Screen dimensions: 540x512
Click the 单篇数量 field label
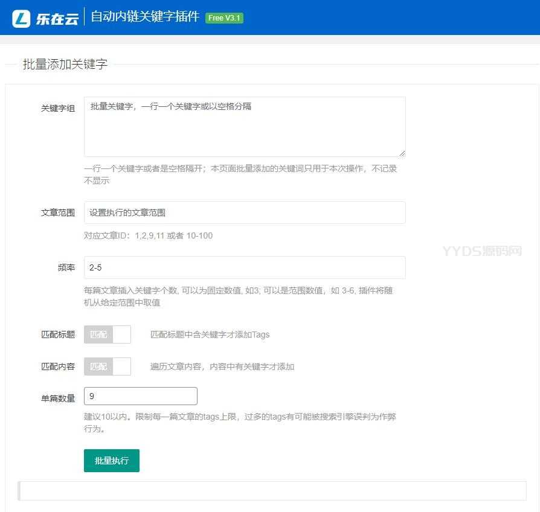click(x=58, y=398)
